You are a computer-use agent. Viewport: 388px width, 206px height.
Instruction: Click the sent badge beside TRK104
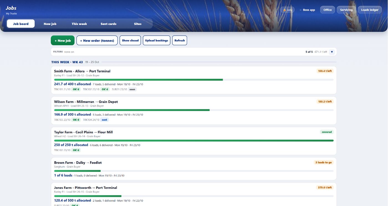[x=104, y=120]
